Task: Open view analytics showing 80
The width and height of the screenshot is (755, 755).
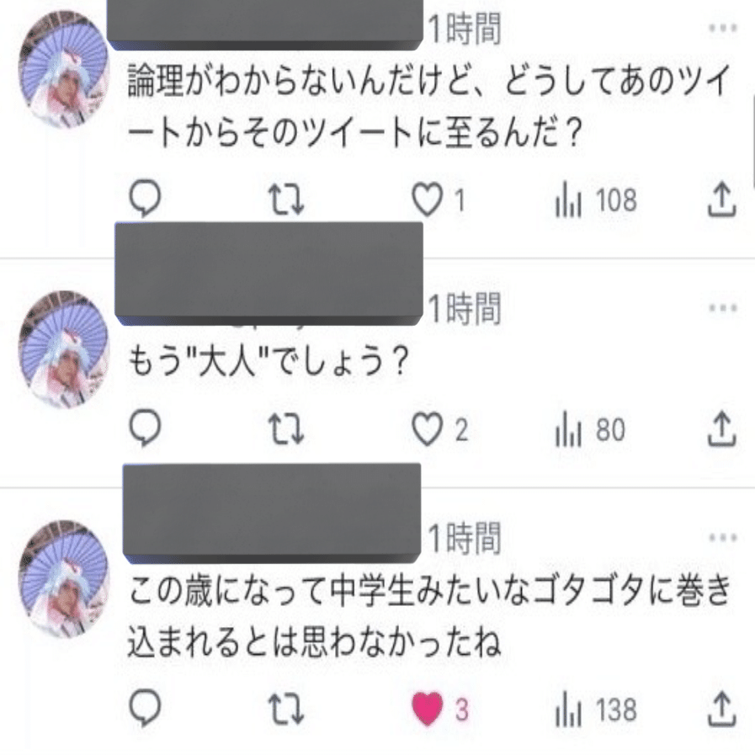Action: [591, 430]
